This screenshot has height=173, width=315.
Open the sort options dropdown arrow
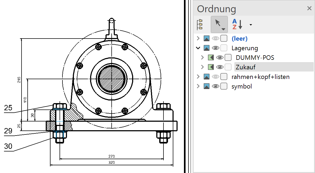point(251,25)
